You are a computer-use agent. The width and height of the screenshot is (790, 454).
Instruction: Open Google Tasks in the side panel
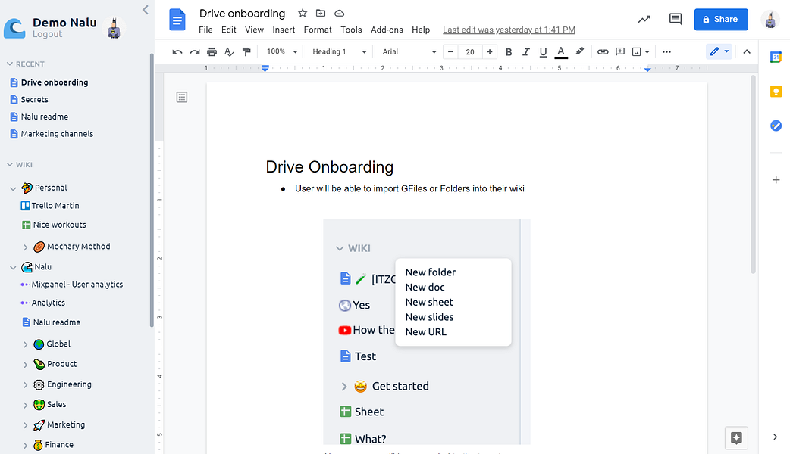coord(776,126)
